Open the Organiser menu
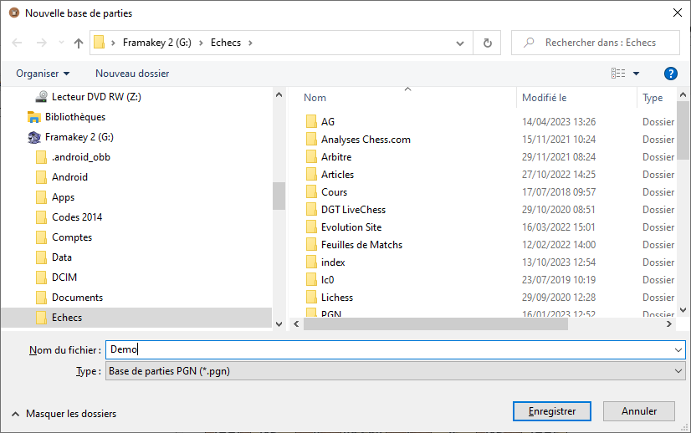The height and width of the screenshot is (433, 691). click(x=43, y=74)
